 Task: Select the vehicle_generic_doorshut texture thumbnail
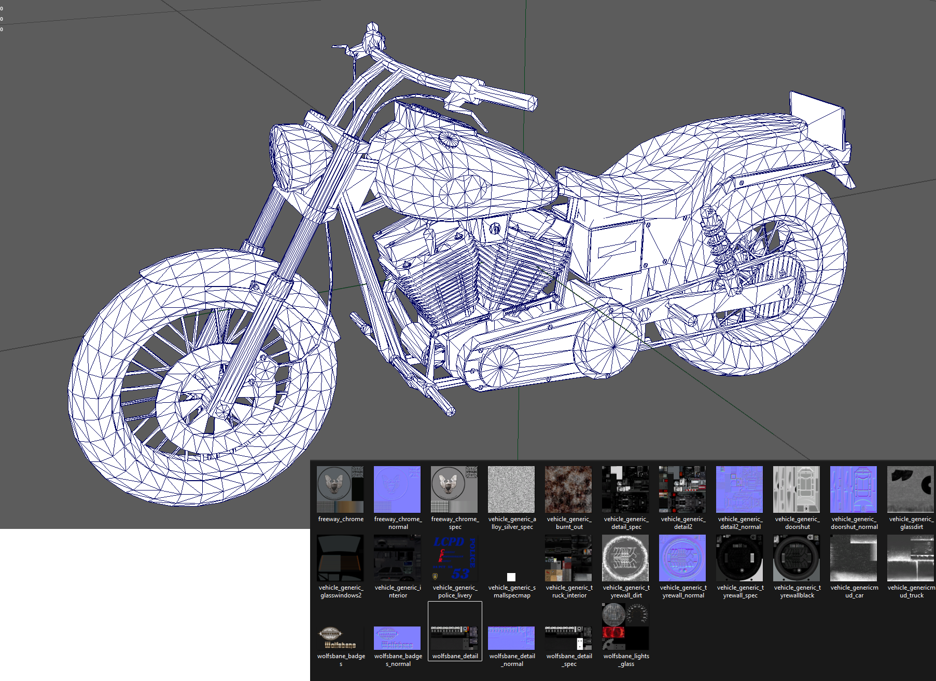[x=797, y=489]
